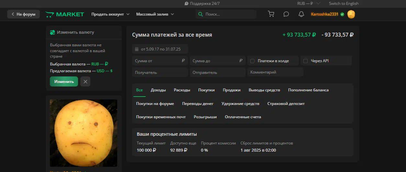Screen dimensions: 406x172
Task: Click the change currency coins icon
Action: point(52,32)
